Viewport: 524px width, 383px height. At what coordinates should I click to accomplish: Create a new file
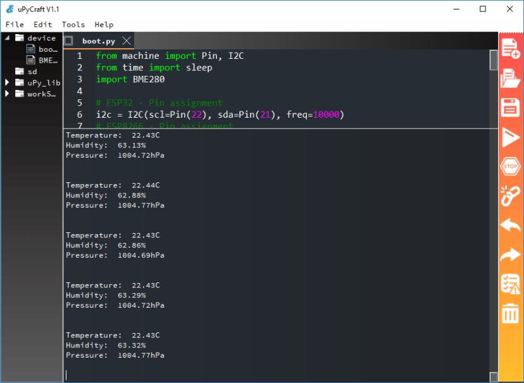(x=510, y=48)
